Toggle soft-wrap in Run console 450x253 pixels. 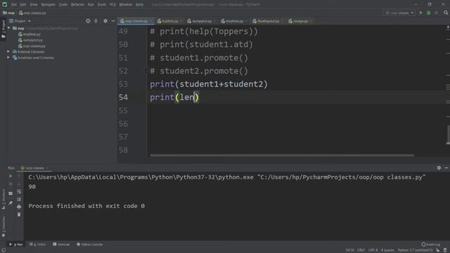point(19,191)
